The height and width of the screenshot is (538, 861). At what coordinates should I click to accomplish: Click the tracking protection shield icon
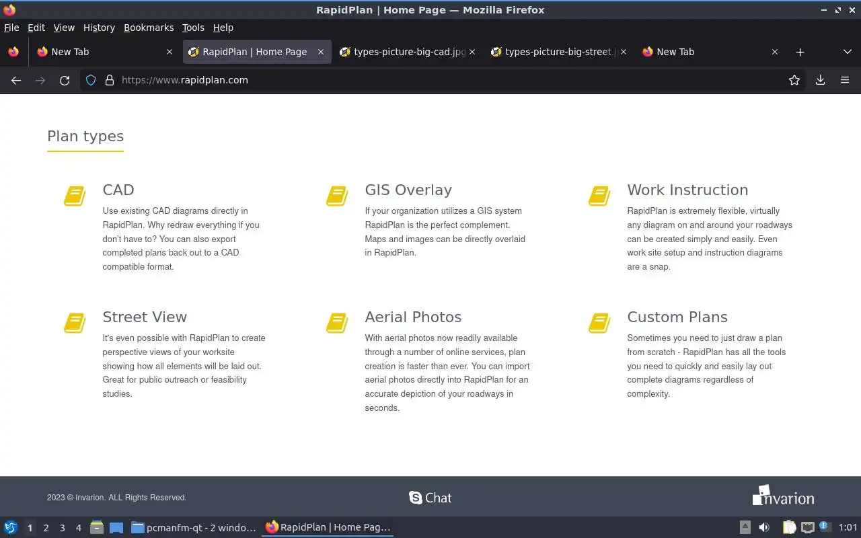(x=91, y=80)
